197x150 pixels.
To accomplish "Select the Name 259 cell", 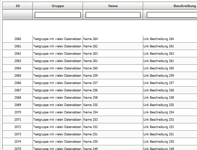I will point(113,76).
